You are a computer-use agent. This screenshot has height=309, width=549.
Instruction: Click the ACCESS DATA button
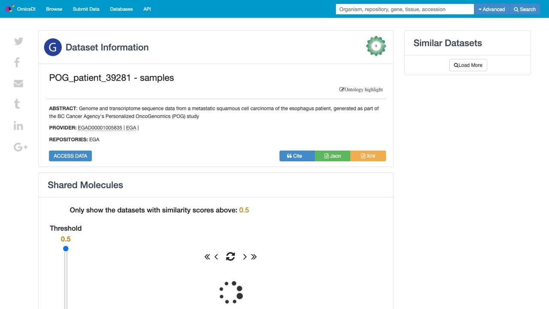[x=70, y=156]
